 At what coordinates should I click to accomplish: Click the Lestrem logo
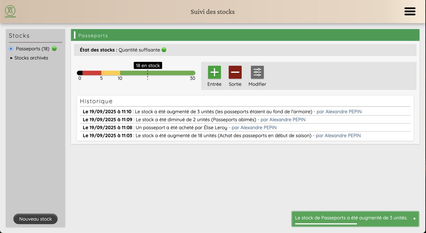coord(10,11)
